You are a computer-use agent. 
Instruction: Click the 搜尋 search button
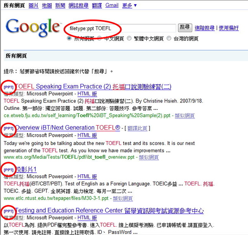185,28
